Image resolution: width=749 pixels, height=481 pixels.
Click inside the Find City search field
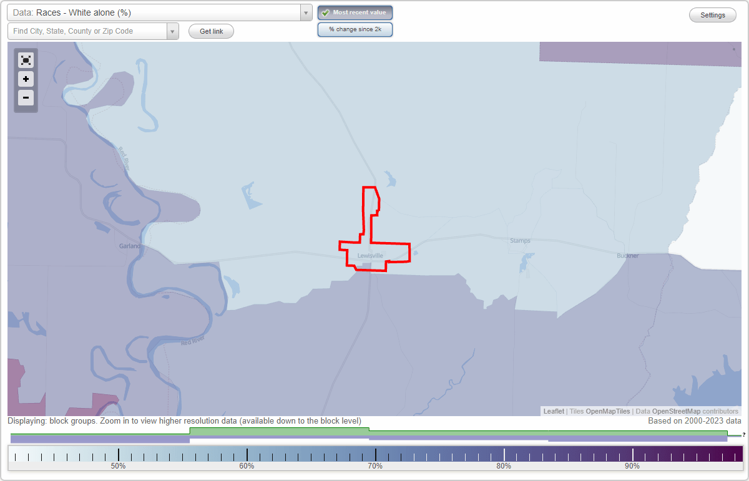87,31
